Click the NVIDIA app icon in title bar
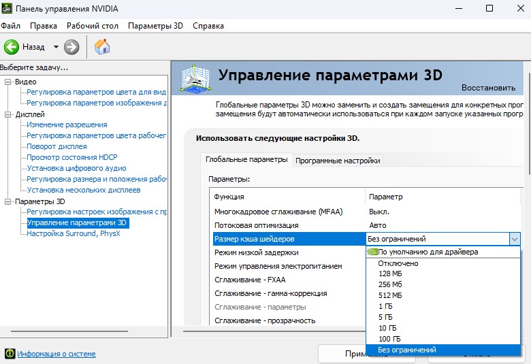 pyautogui.click(x=7, y=8)
